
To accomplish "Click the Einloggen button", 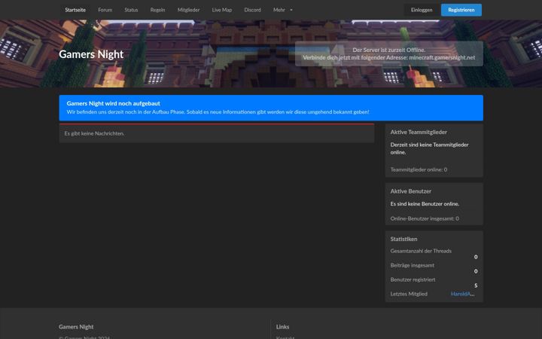I will tap(422, 10).
